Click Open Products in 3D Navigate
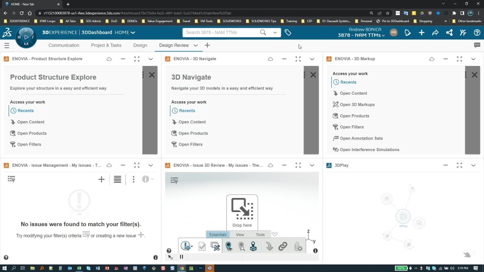The image size is (484, 272). click(x=190, y=133)
